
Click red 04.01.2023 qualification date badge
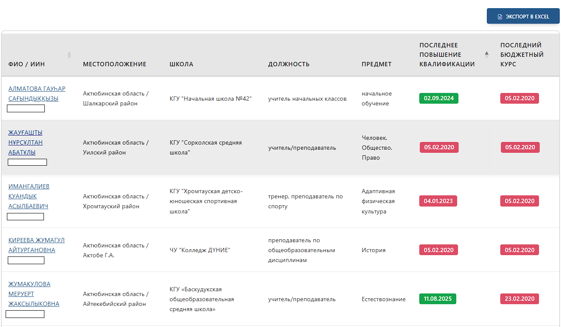pos(438,201)
